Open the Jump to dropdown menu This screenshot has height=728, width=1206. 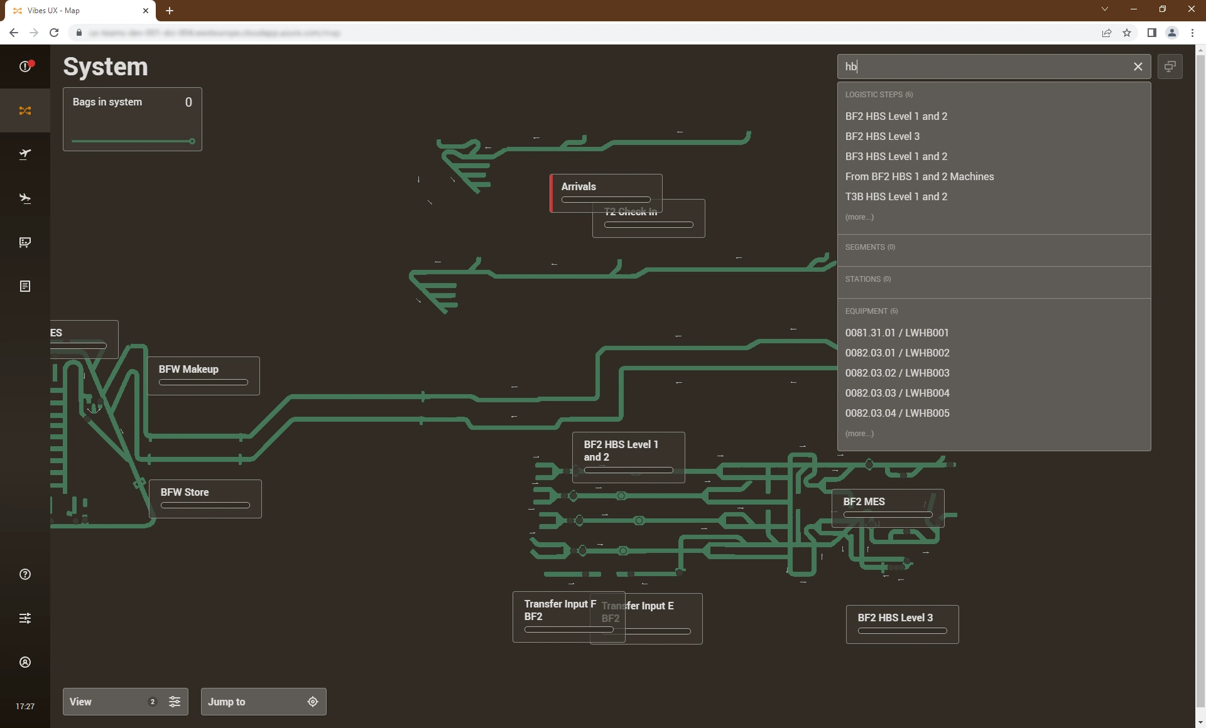263,702
